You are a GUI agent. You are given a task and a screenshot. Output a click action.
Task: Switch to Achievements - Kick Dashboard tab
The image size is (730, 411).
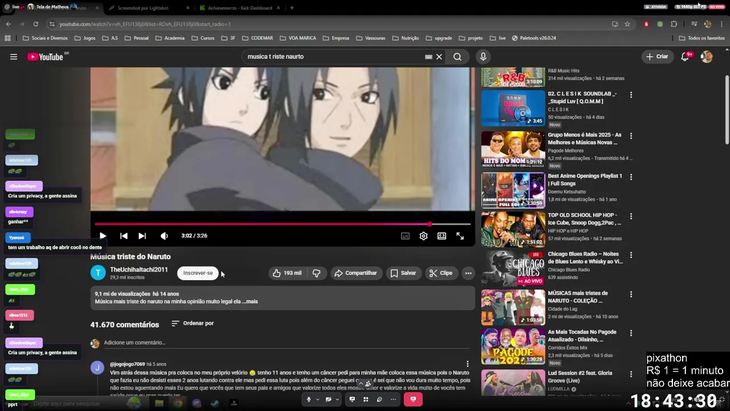pos(240,8)
